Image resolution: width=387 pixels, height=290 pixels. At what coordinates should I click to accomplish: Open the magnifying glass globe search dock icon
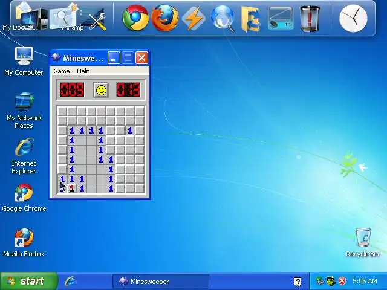point(223,19)
